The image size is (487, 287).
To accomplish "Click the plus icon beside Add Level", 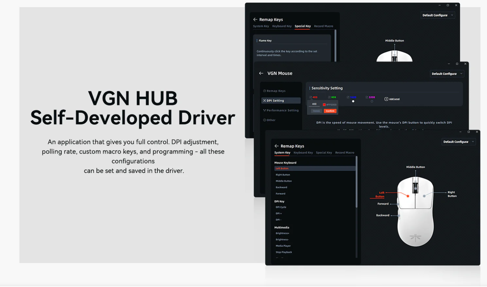I will [386, 99].
